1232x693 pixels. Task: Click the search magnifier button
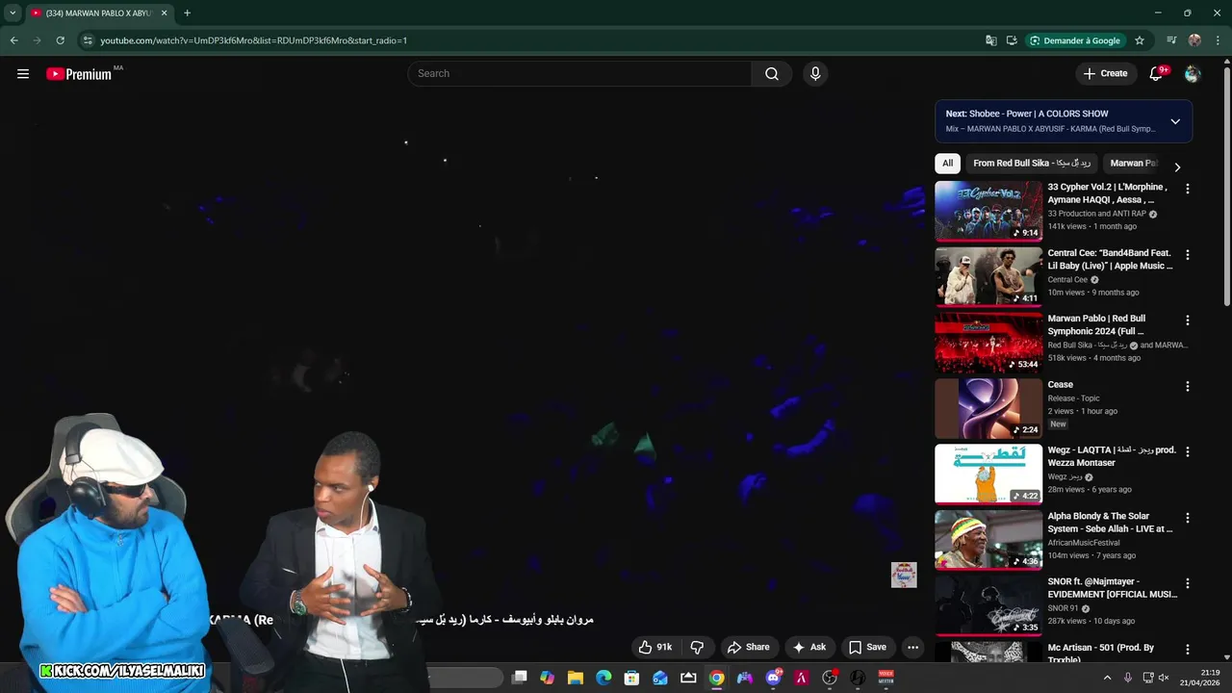[772, 74]
